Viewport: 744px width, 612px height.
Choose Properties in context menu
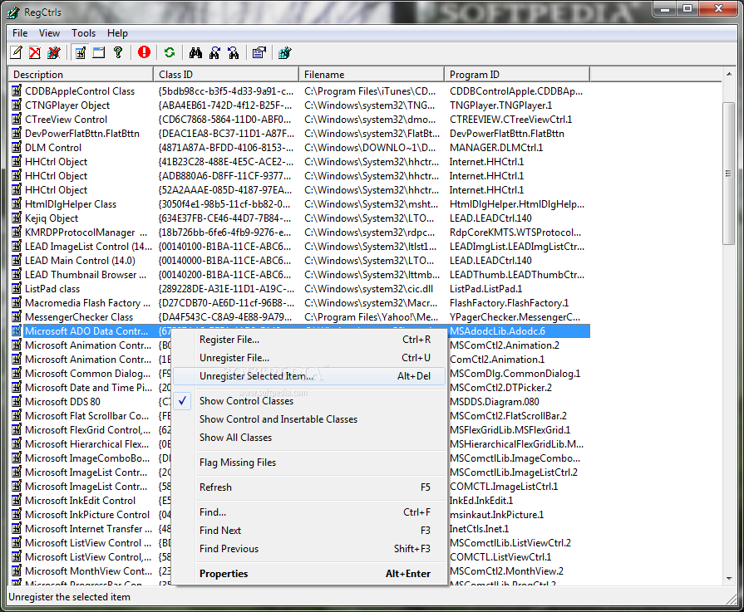(309, 574)
